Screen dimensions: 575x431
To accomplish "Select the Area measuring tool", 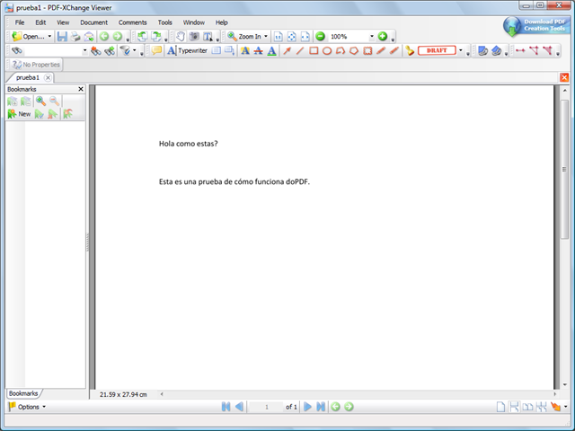I will [x=547, y=50].
